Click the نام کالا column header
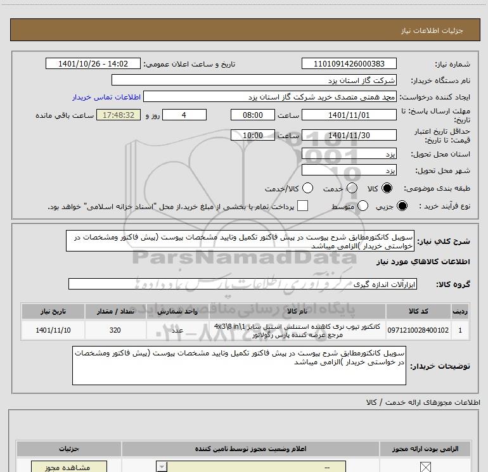The image size is (488, 472). pos(297,311)
